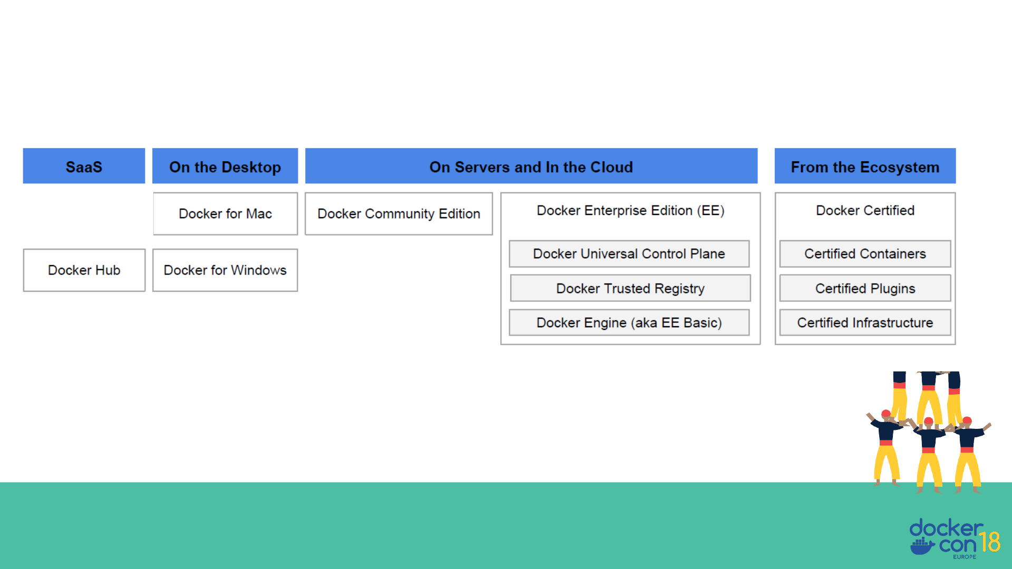Click the DockerCon 18 Europe logo
This screenshot has width=1012, height=569.
click(954, 538)
